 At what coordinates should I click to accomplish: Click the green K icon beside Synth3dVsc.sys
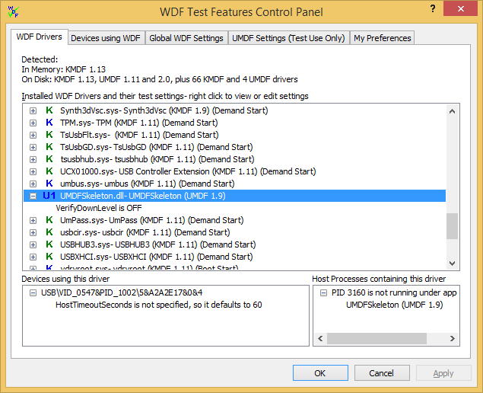click(49, 110)
